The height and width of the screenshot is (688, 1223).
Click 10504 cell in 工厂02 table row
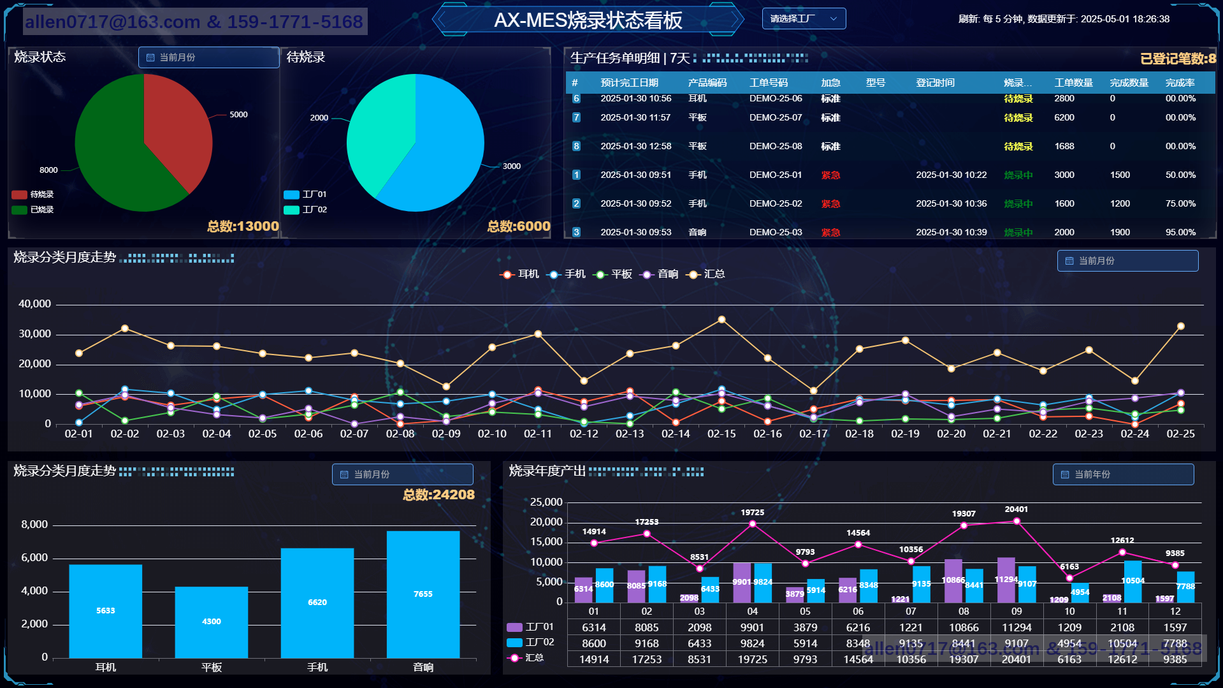[x=1122, y=643]
